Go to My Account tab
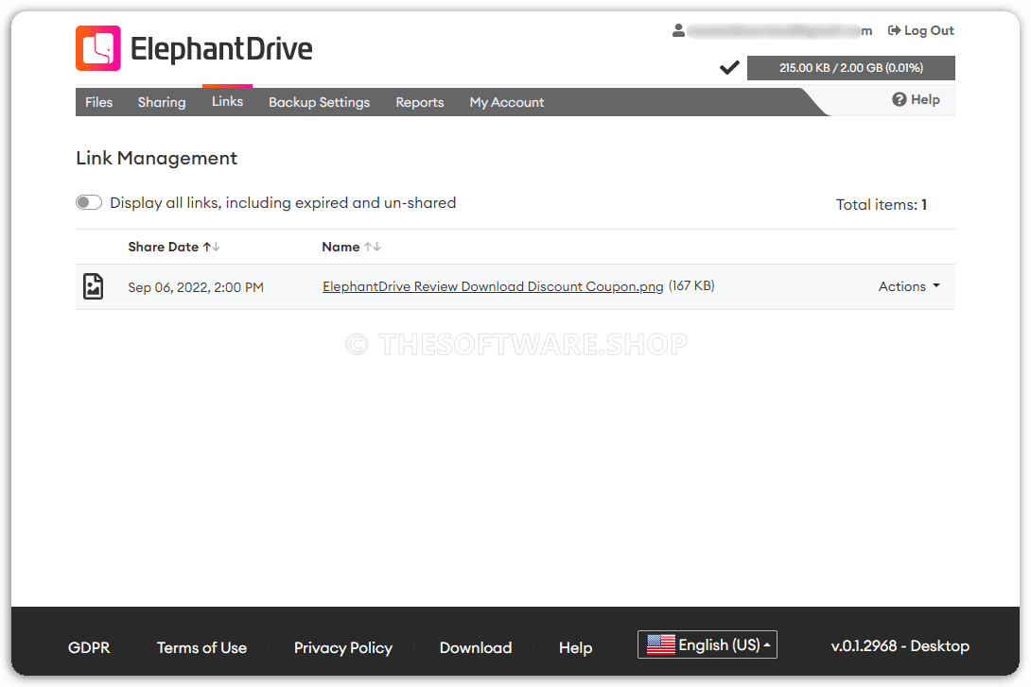The width and height of the screenshot is (1031, 687). click(x=506, y=102)
